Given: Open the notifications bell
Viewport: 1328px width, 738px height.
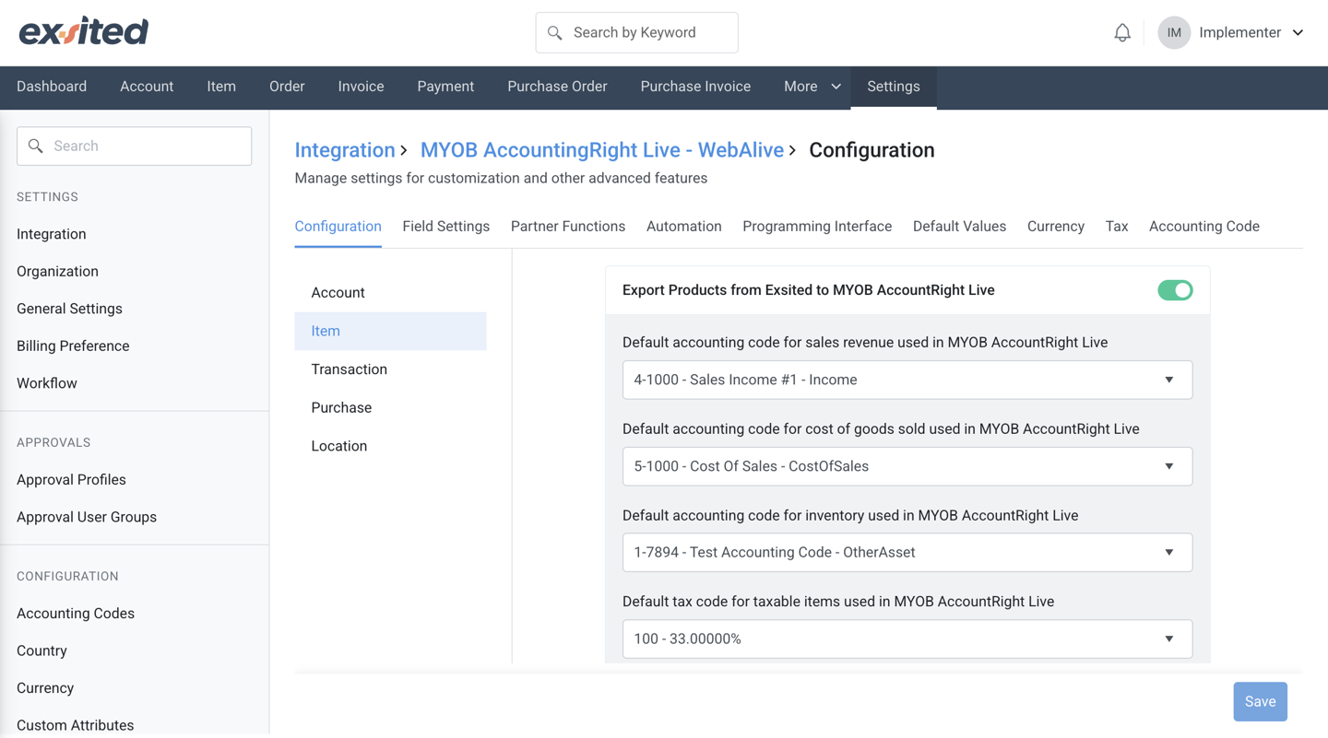Looking at the screenshot, I should click(x=1122, y=33).
